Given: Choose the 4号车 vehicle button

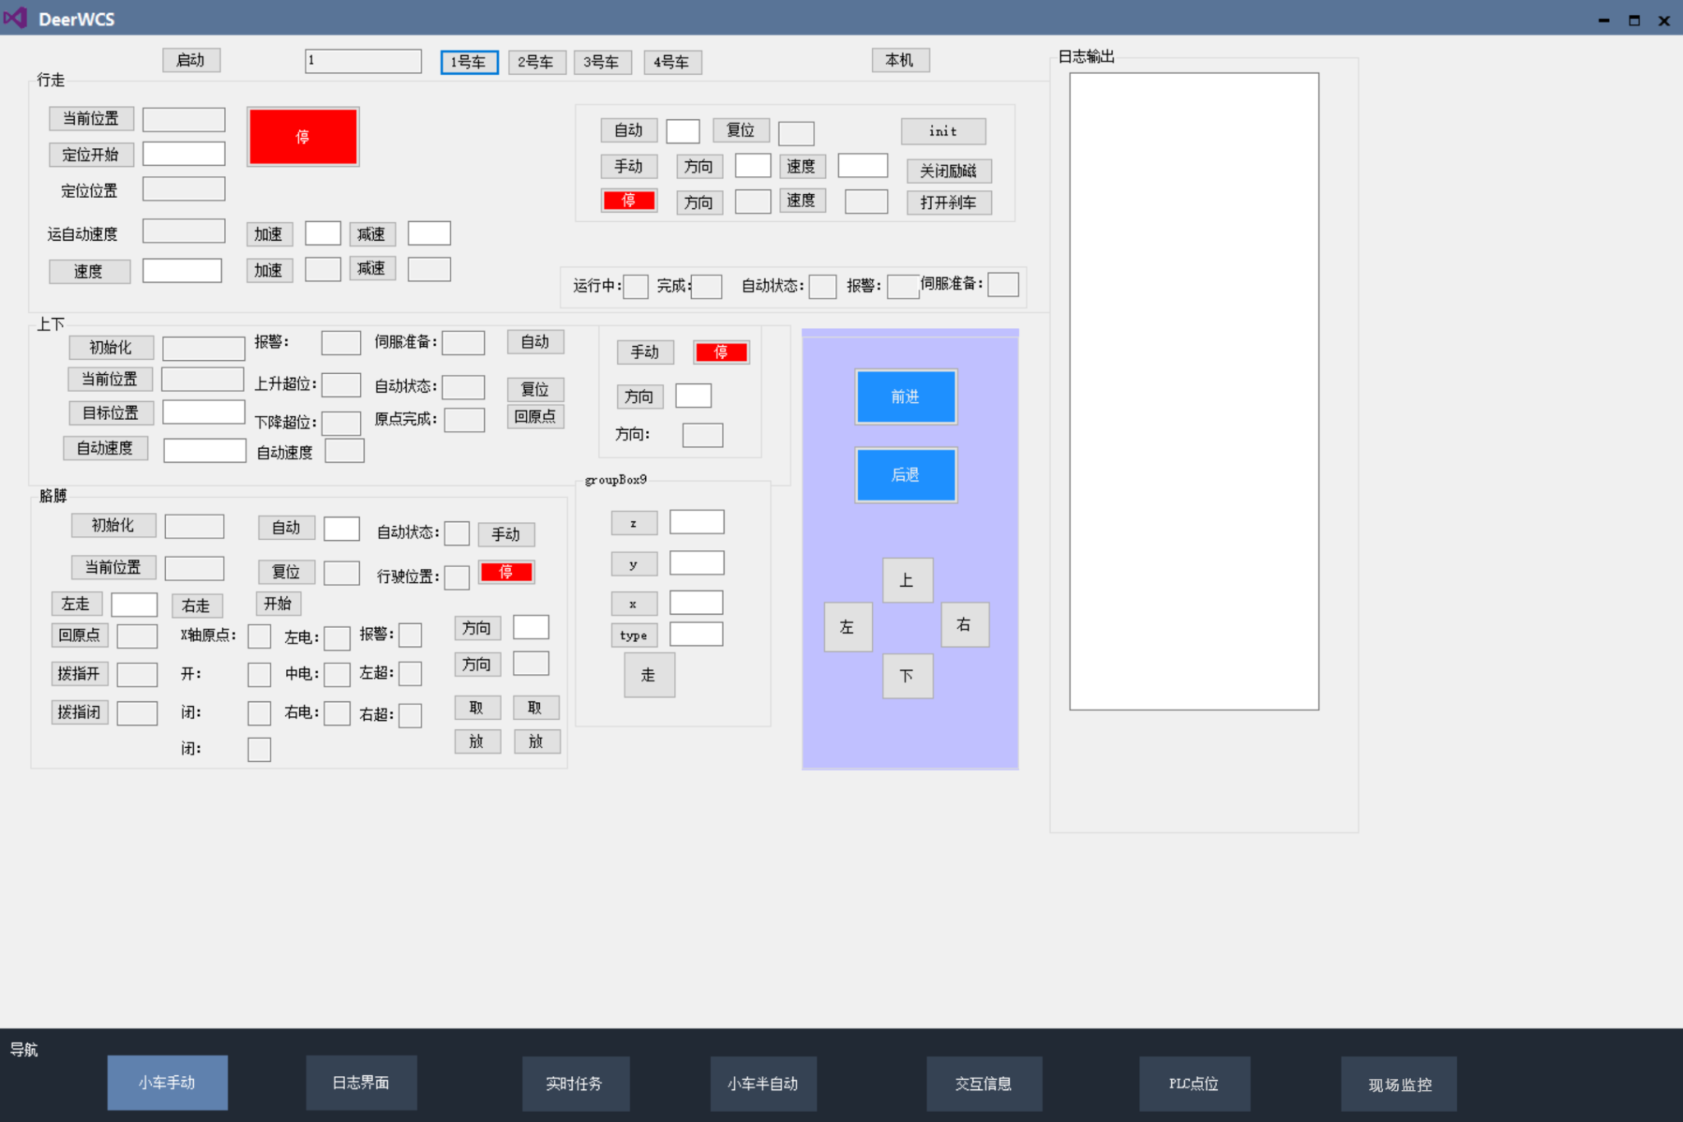Looking at the screenshot, I should pyautogui.click(x=671, y=62).
